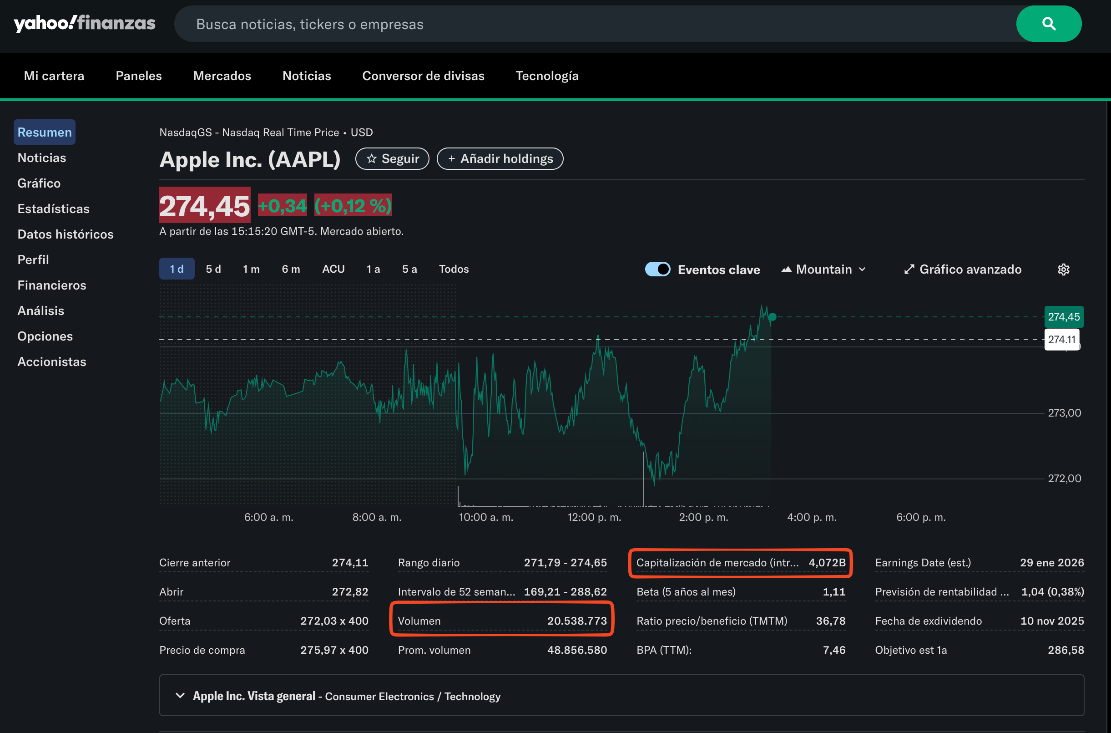1111x733 pixels.
Task: Select the ACU range option
Action: pos(333,269)
